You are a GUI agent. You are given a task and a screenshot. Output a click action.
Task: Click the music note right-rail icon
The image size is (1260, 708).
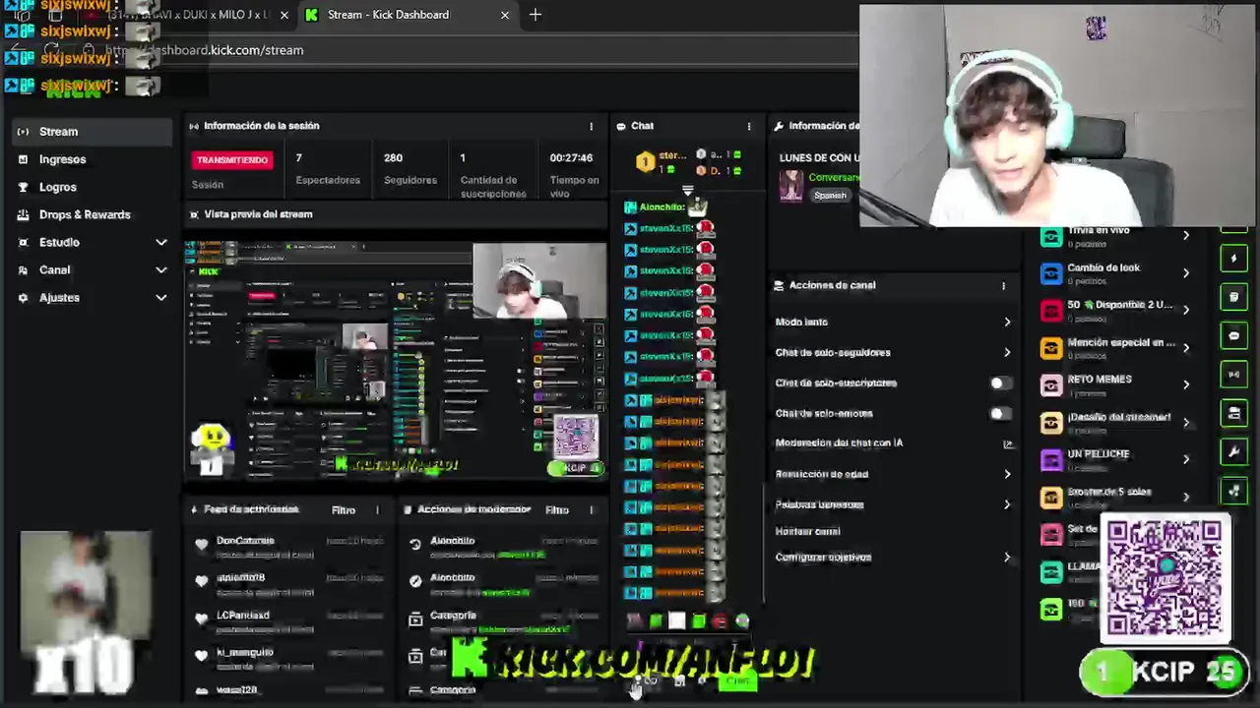pos(1234,490)
